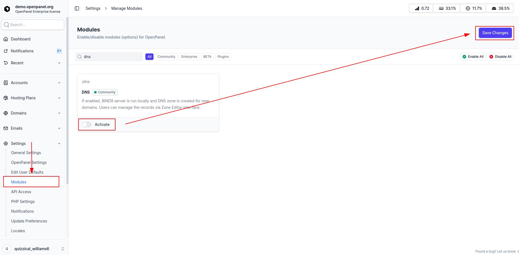
Task: Switch to the Community filter tab
Action: (166, 56)
